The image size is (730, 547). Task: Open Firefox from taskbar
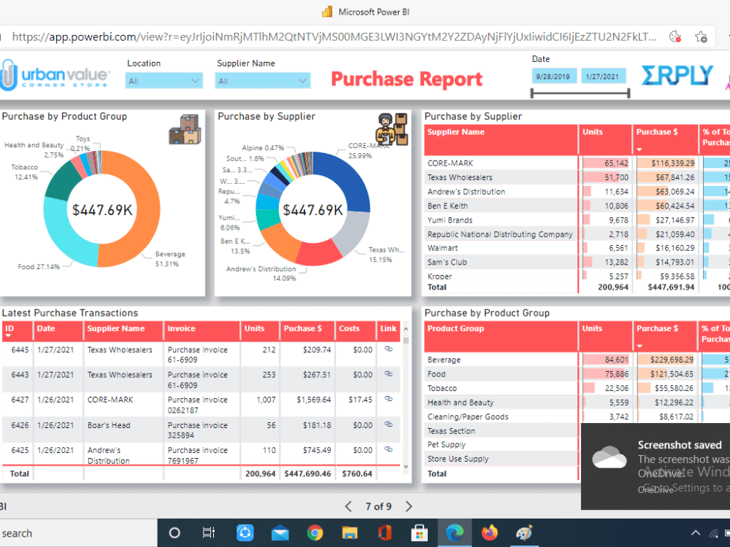[489, 533]
